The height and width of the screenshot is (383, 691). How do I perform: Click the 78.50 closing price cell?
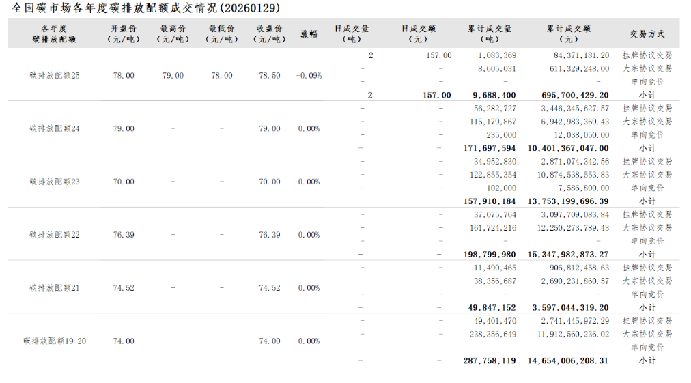[269, 76]
